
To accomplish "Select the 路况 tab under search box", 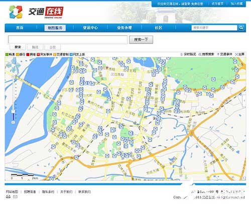I will [35, 47].
